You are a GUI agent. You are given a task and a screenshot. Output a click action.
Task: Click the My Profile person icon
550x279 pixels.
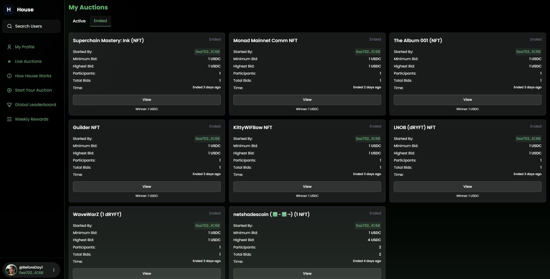tap(9, 47)
